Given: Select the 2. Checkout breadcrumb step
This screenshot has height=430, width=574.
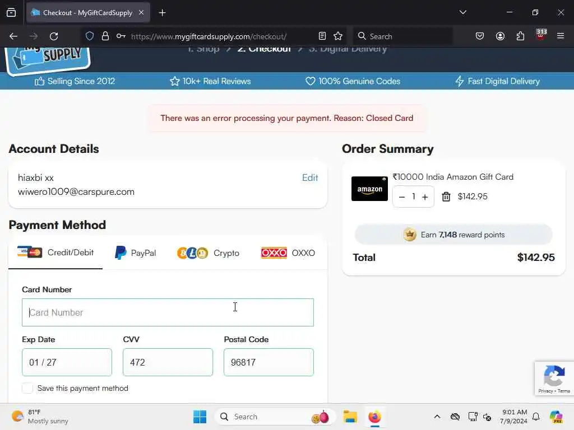Looking at the screenshot, I should 264,49.
